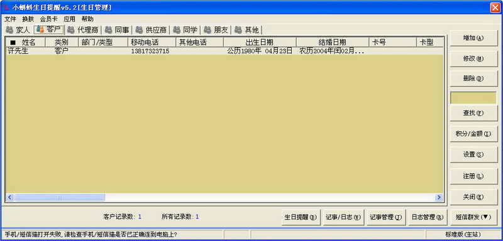Open the 会员卡 menu
503x241 pixels.
point(49,19)
